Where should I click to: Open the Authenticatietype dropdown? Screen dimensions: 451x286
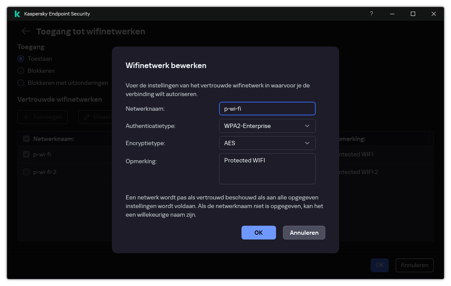click(x=267, y=126)
